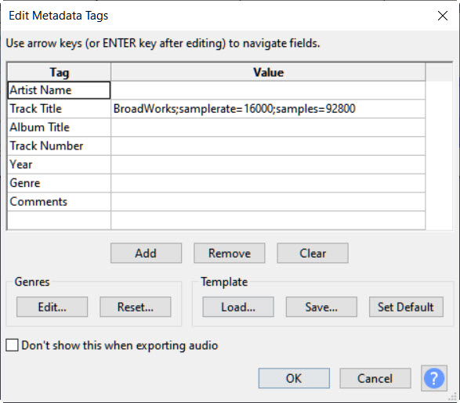The image size is (460, 403).
Task: Select the Album Title value field
Action: [268, 128]
